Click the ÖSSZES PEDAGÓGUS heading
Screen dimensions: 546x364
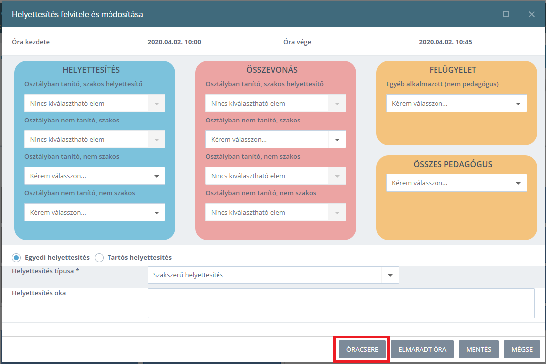(x=453, y=164)
